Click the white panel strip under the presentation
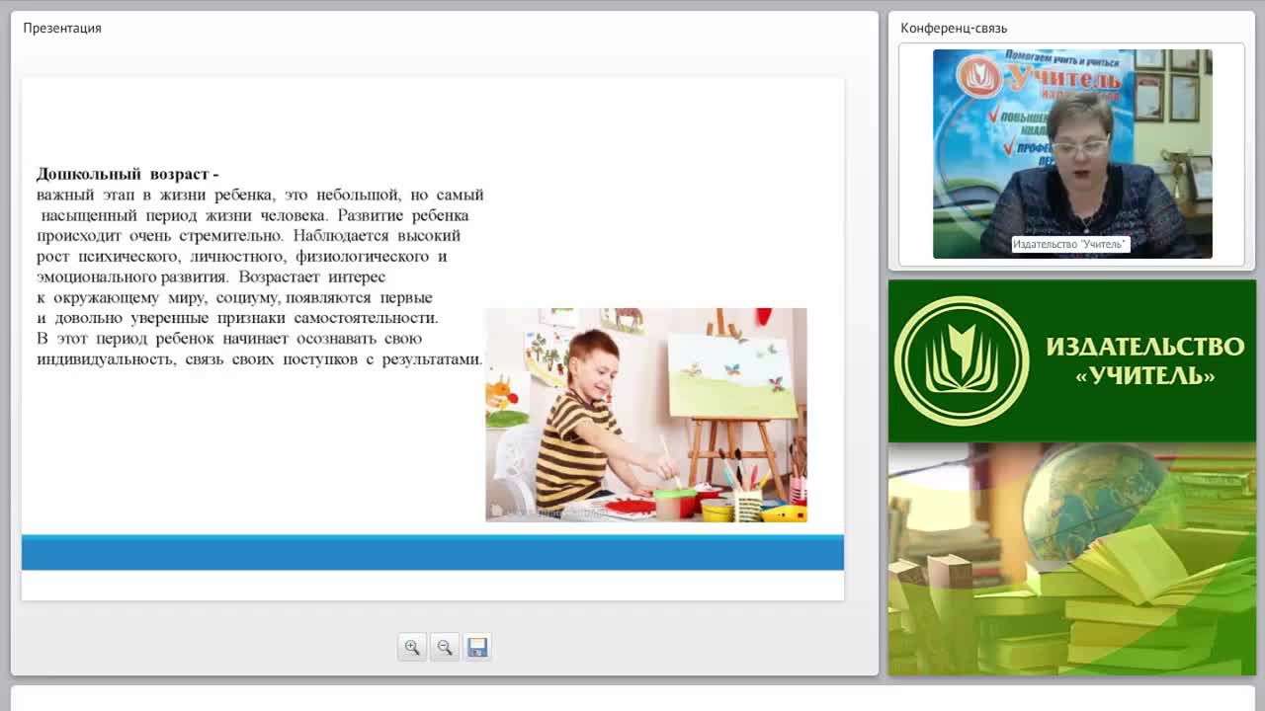Image resolution: width=1265 pixels, height=711 pixels. point(632,698)
